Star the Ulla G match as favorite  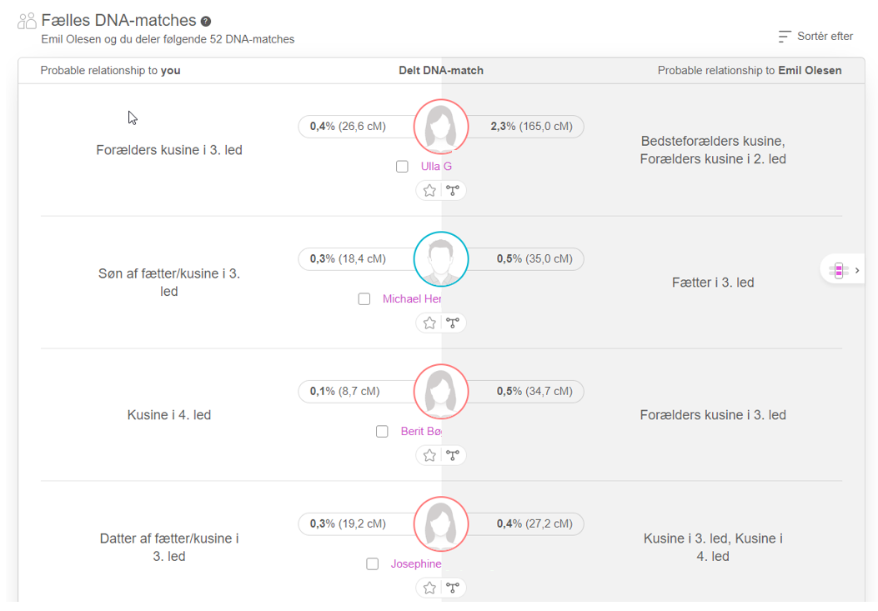pyautogui.click(x=429, y=190)
